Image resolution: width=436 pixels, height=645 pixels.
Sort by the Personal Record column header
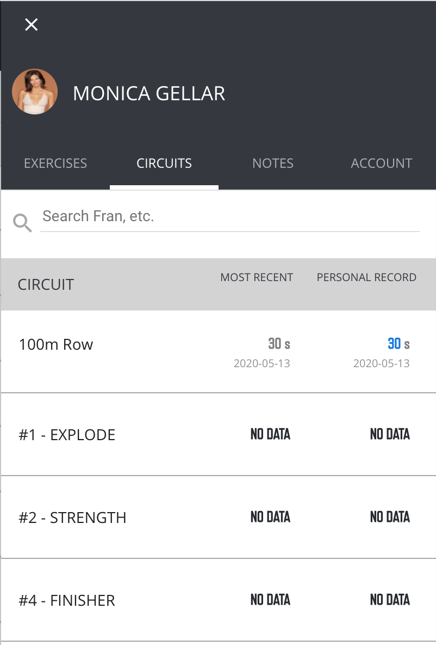tap(366, 277)
